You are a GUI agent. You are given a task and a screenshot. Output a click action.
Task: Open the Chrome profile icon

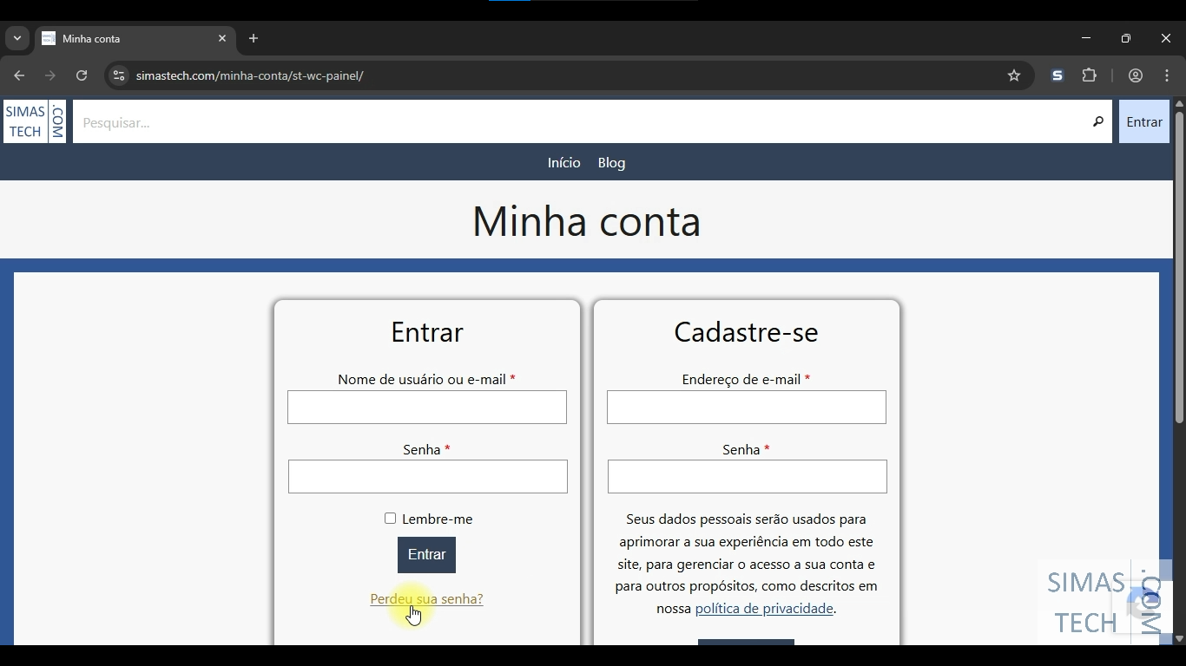[x=1136, y=75]
